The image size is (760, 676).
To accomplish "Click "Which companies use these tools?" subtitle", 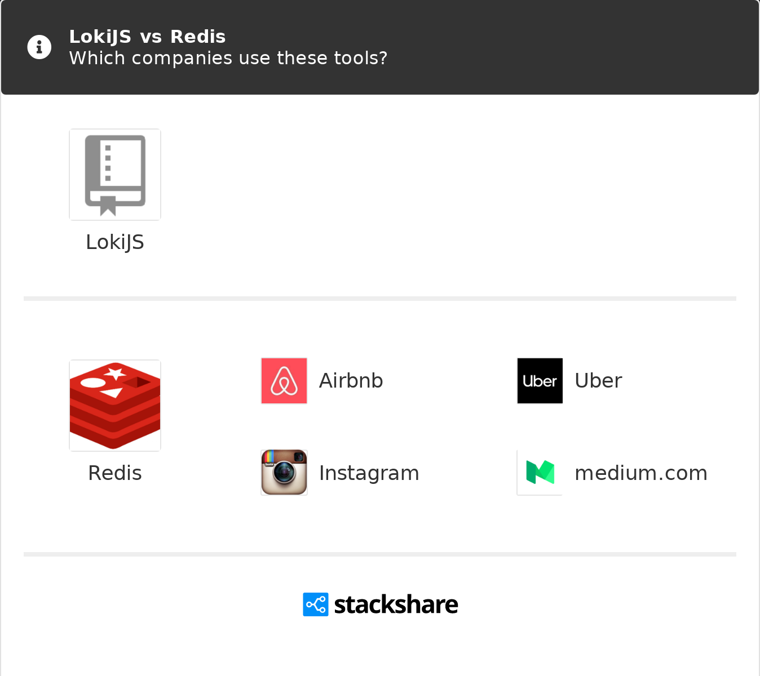I will coord(228,58).
